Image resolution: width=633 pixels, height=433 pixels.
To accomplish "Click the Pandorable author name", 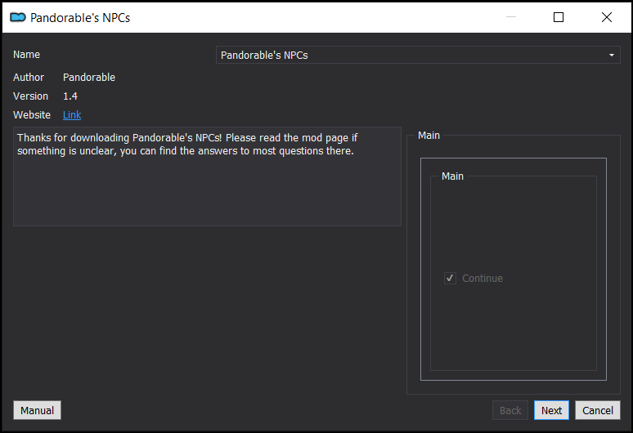I will coord(89,77).
